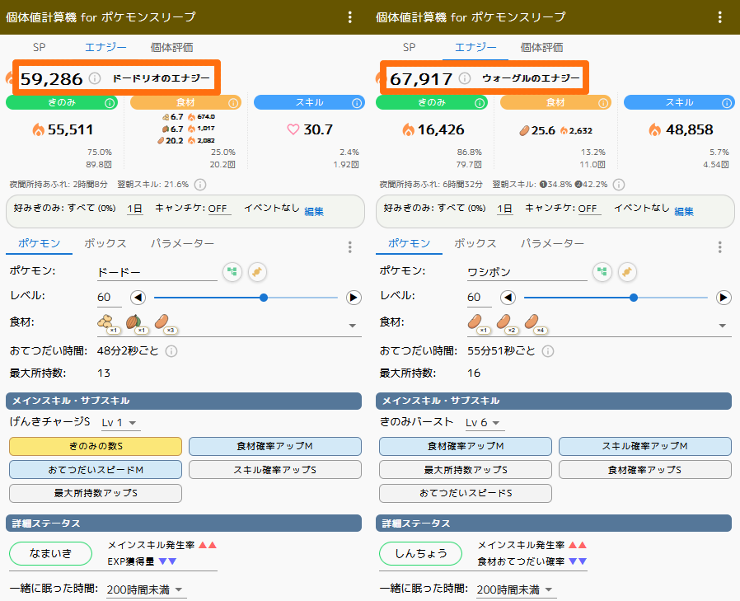
Task: Open three-dot menu in left title bar
Action: click(350, 17)
